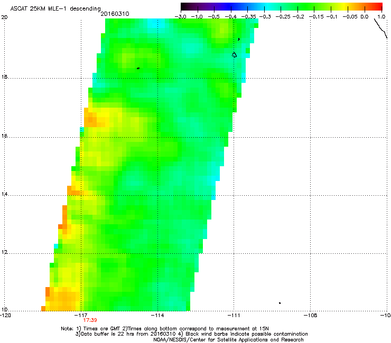
Task: Click the -0.05 color bar label
Action: pyautogui.click(x=350, y=17)
